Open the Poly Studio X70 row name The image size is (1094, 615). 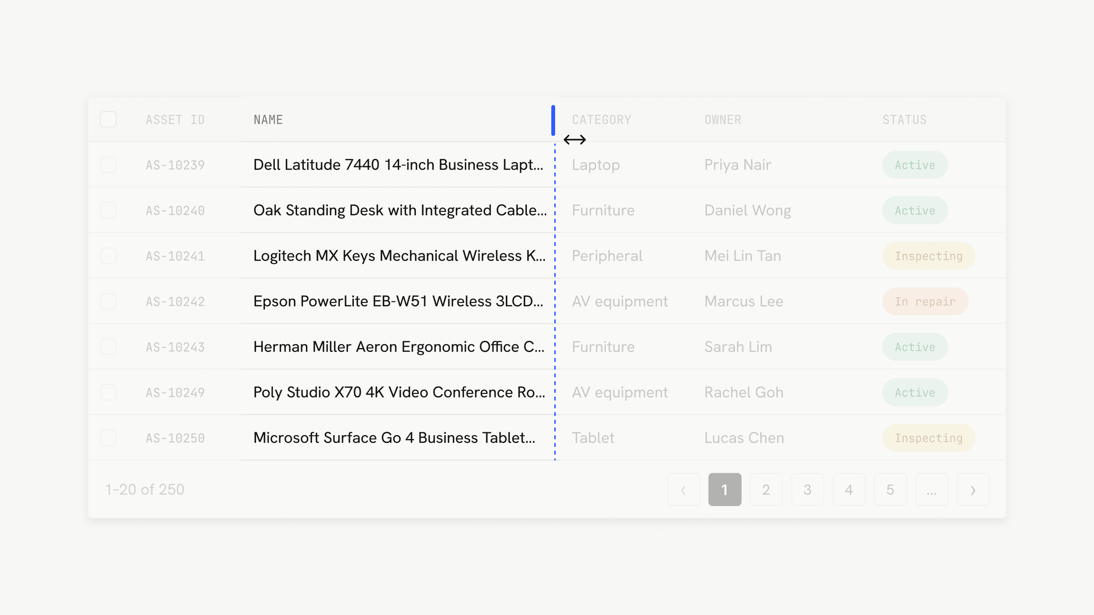click(x=399, y=392)
